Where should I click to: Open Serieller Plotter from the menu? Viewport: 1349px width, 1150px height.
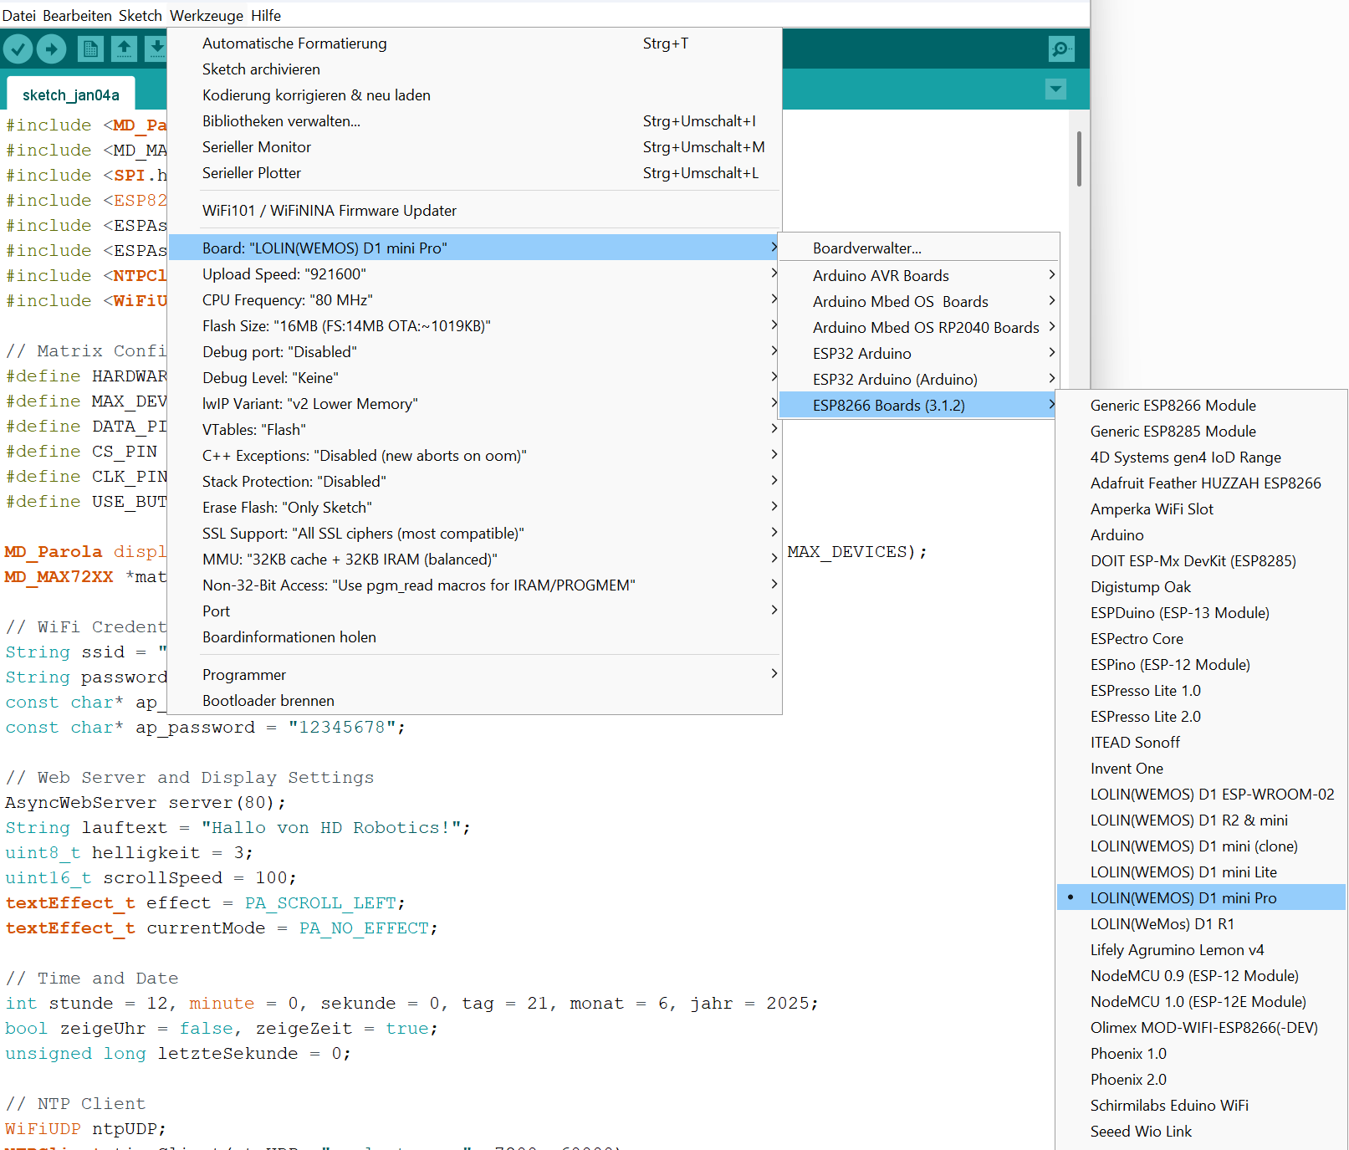click(x=251, y=172)
